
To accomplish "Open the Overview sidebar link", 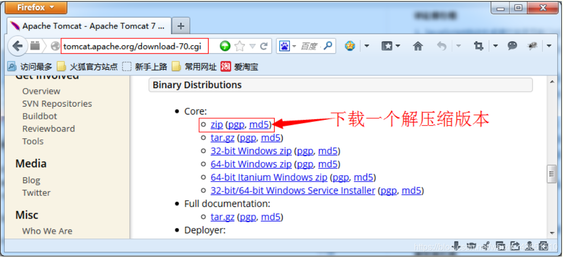I will tap(41, 91).
